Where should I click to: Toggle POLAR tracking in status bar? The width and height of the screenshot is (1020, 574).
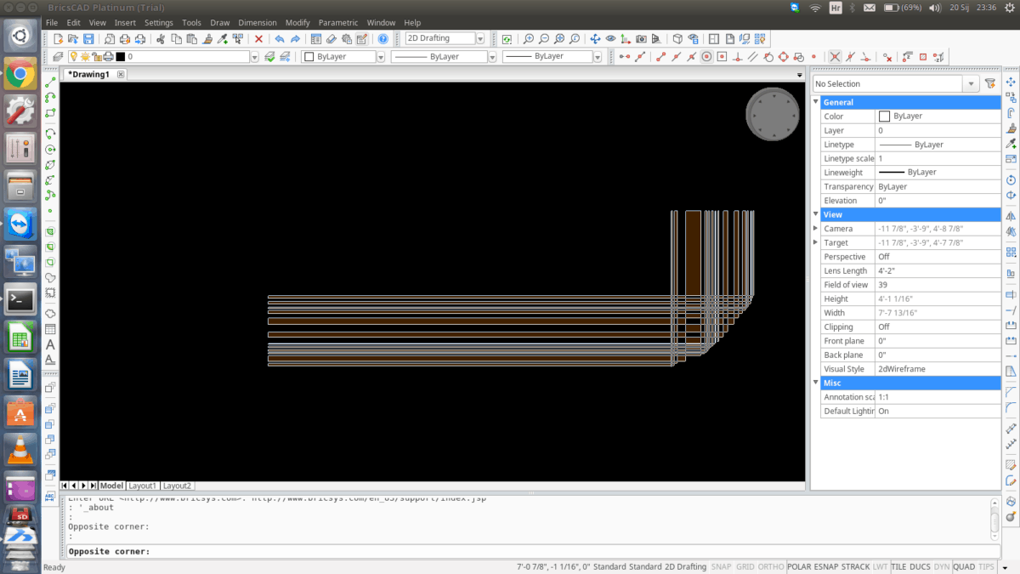[x=799, y=566]
